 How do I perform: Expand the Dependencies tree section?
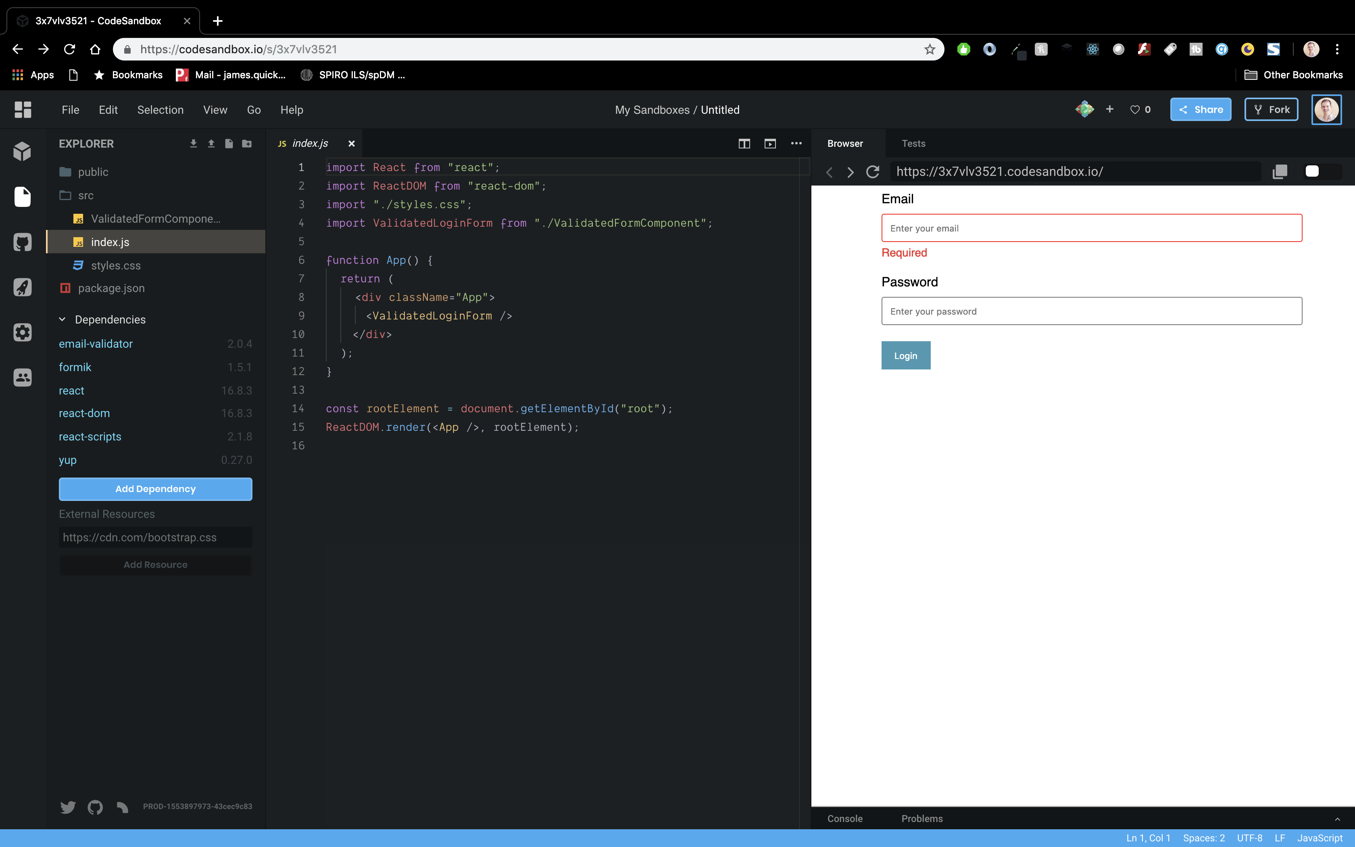click(x=61, y=319)
